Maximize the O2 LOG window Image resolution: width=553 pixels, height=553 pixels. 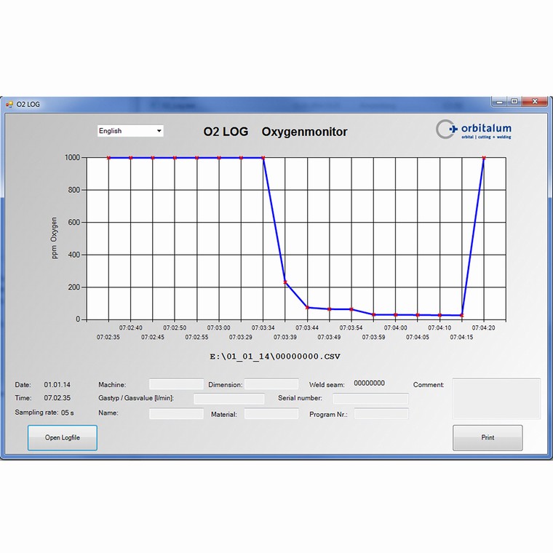point(514,102)
